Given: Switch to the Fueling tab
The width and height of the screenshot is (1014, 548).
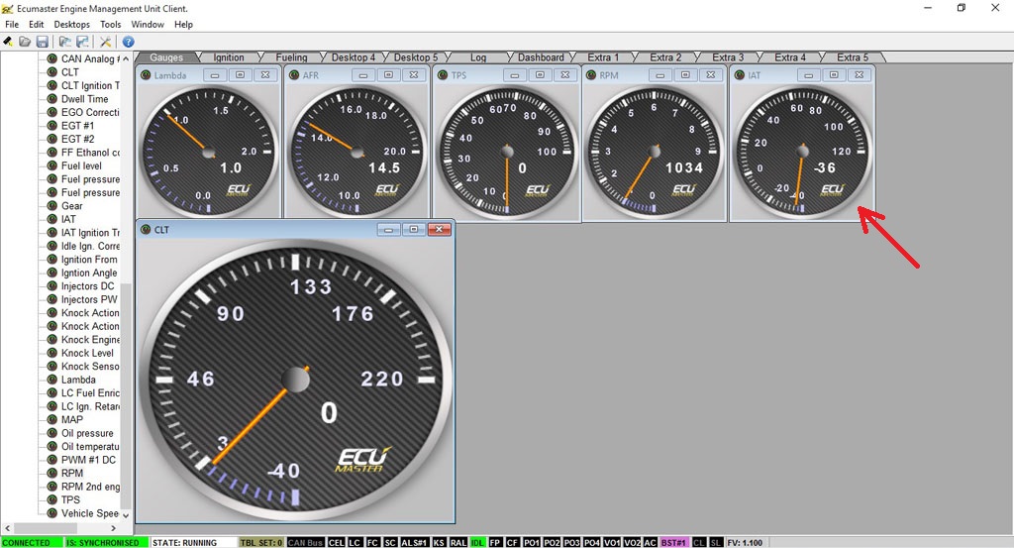Looking at the screenshot, I should (x=291, y=57).
